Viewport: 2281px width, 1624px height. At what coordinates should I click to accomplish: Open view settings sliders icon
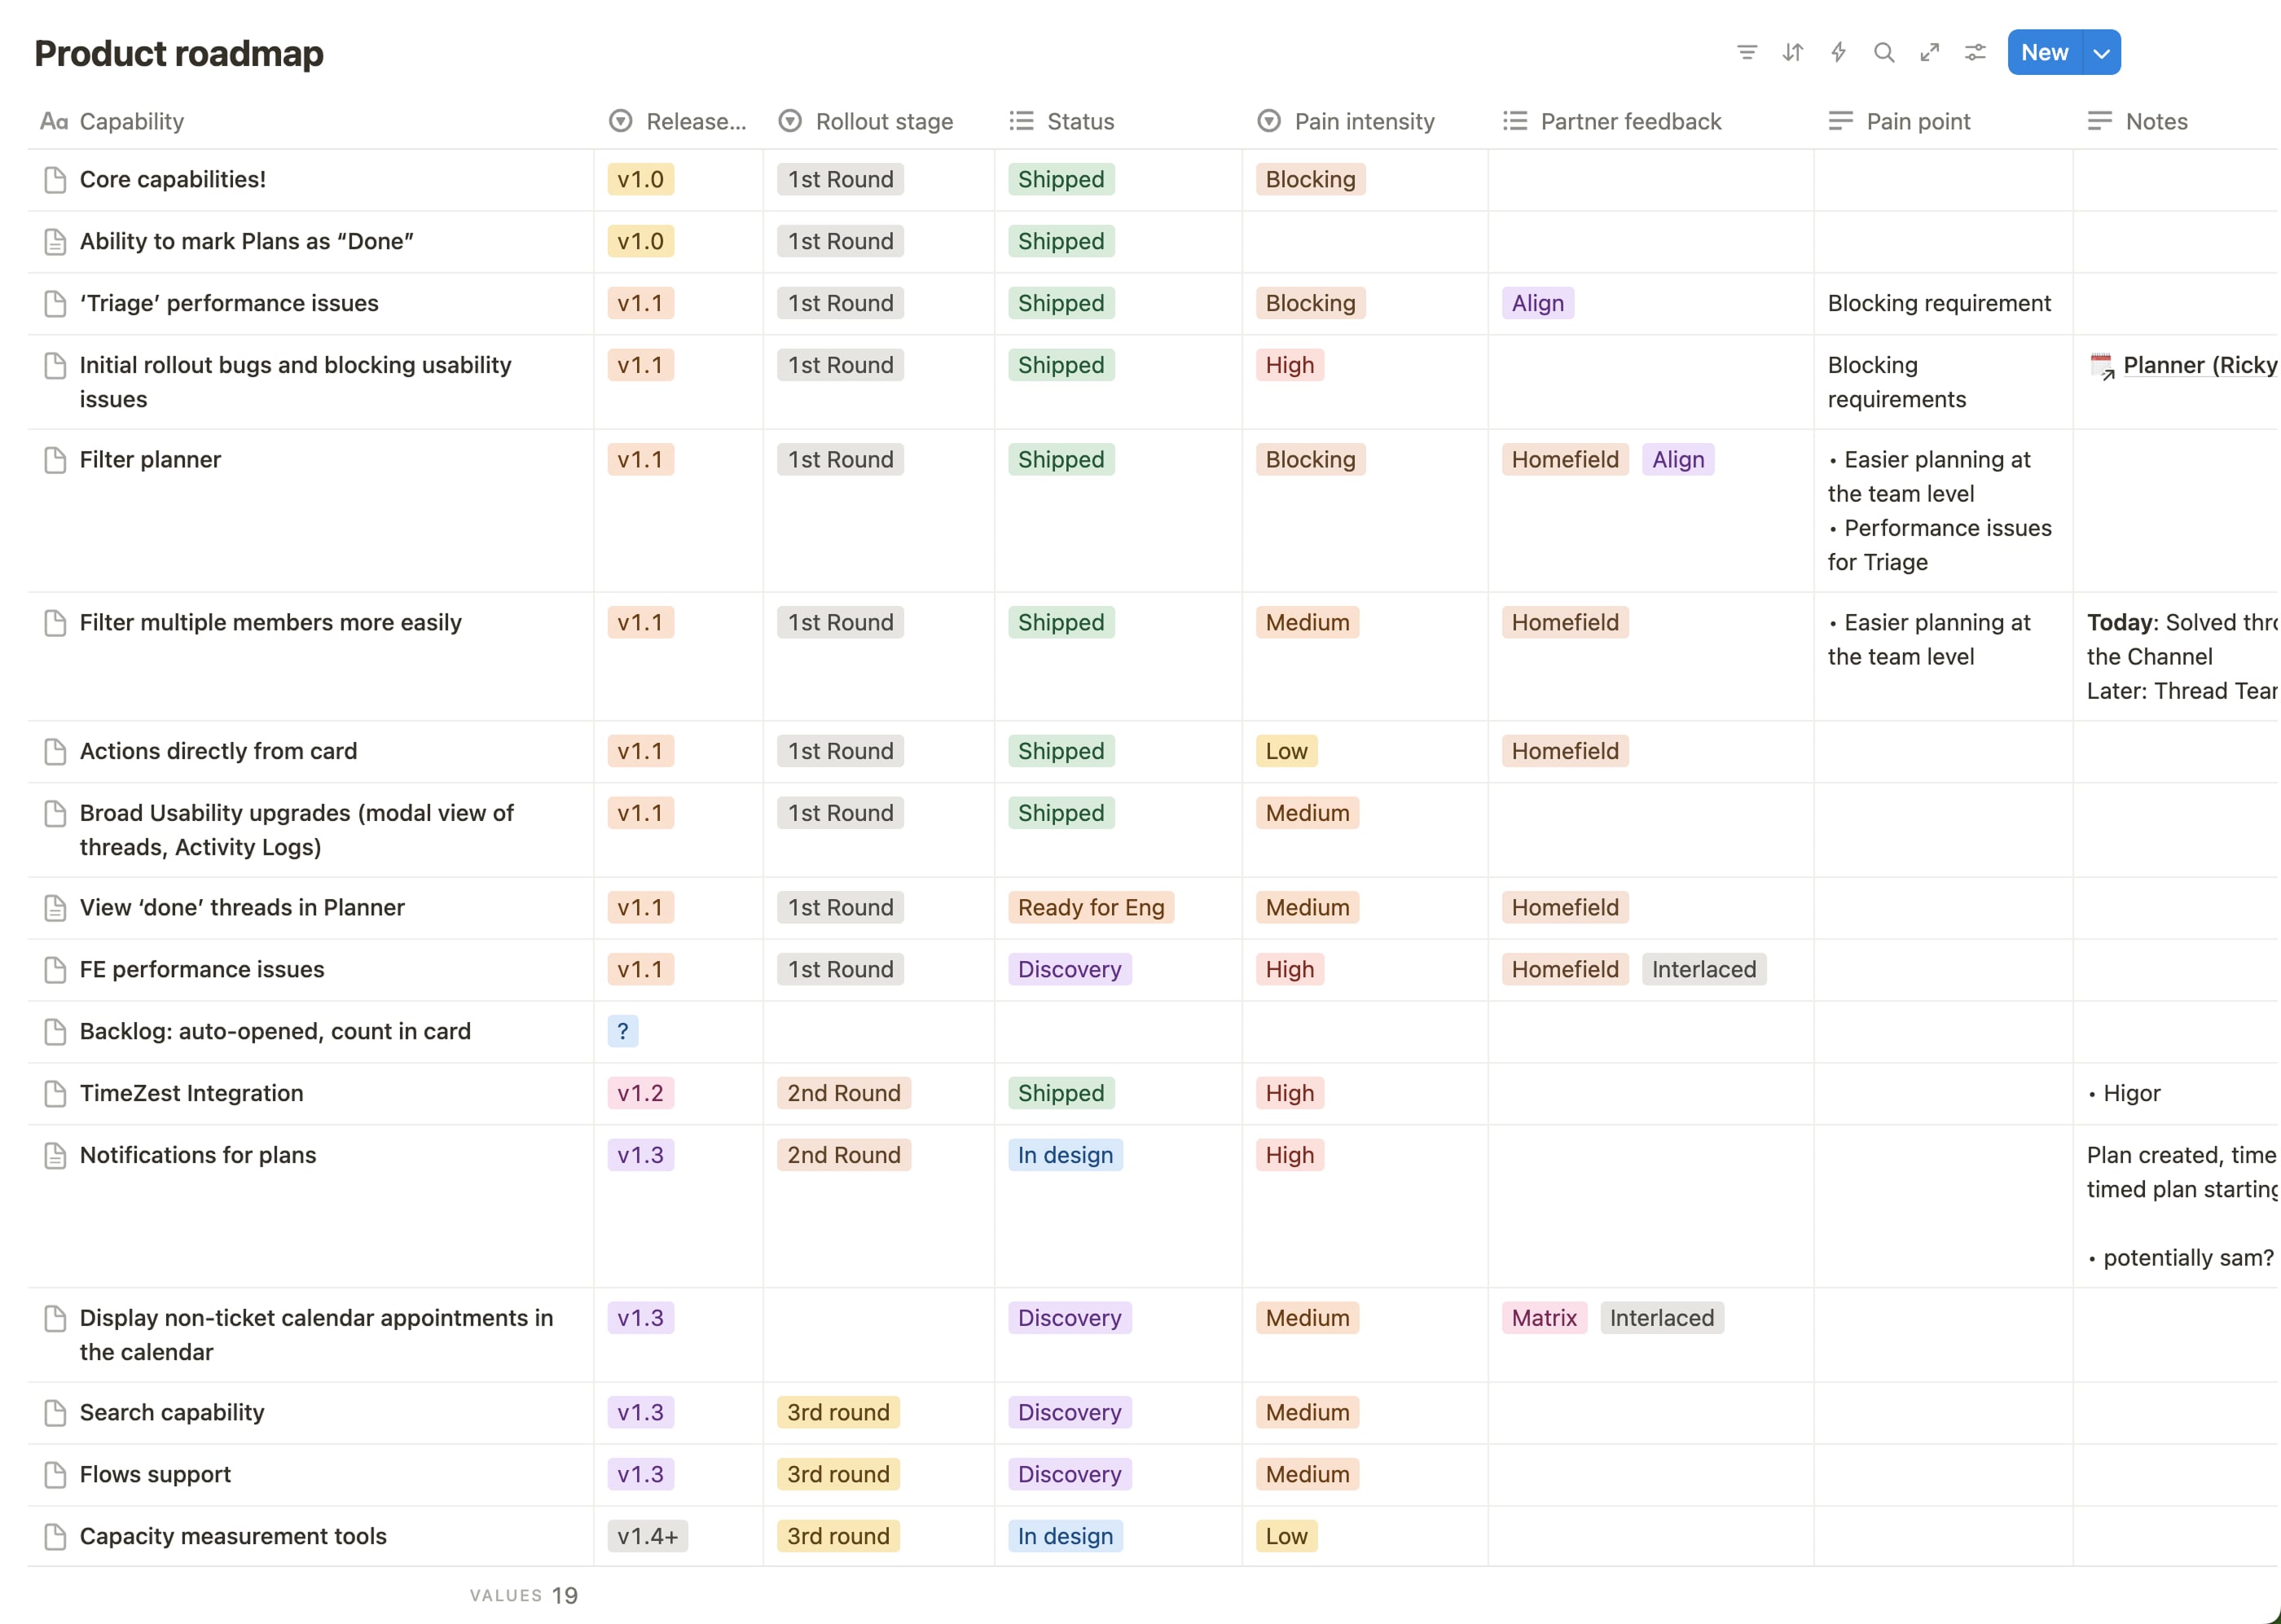[1975, 52]
